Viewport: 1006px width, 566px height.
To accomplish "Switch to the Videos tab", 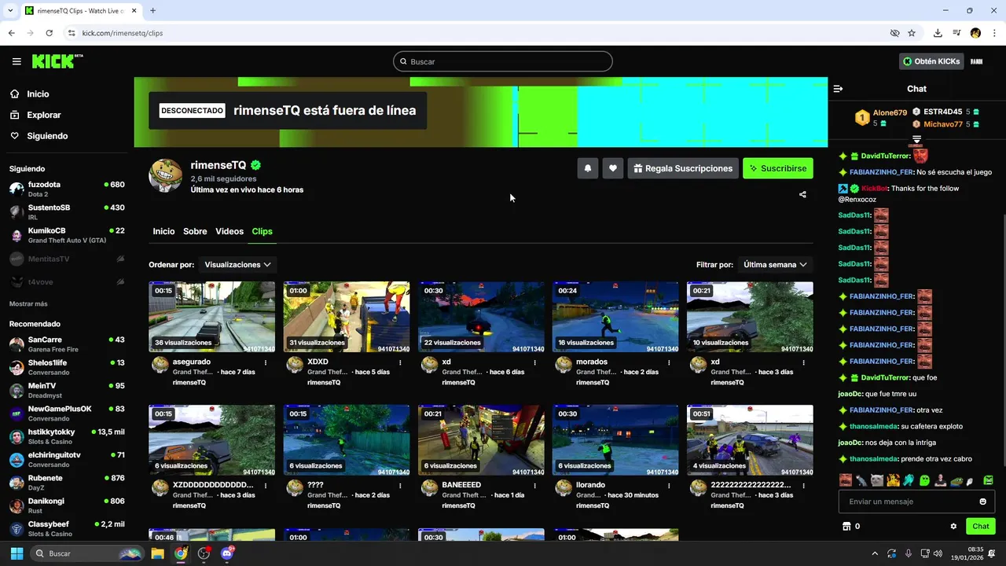I will (229, 231).
